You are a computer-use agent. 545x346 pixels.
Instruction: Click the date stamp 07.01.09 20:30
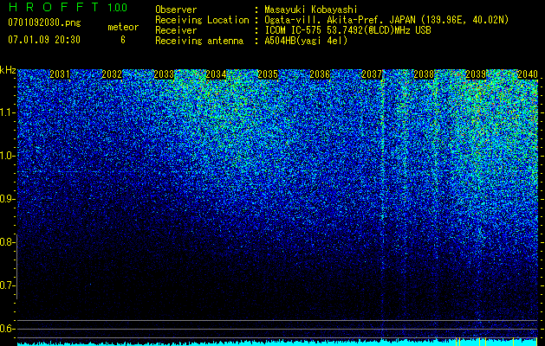point(44,40)
